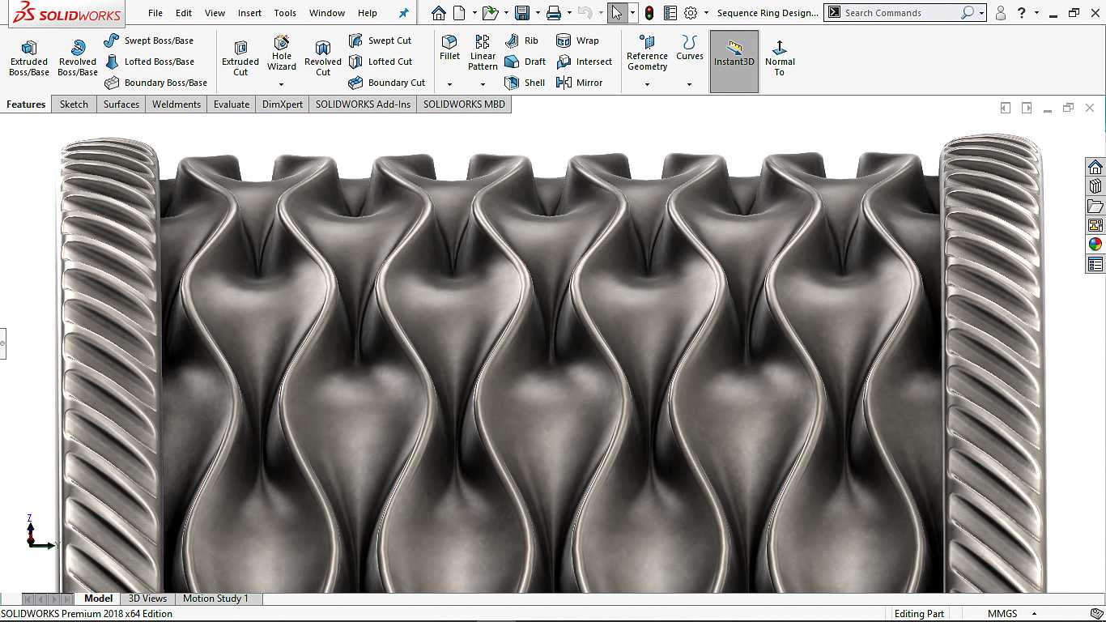
Task: Switch to the Evaluate tab
Action: (x=232, y=104)
